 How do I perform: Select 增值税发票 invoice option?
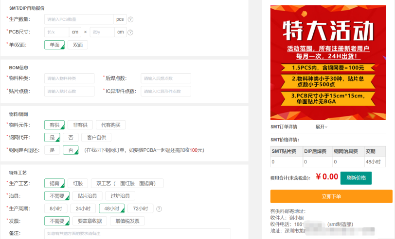point(127,221)
